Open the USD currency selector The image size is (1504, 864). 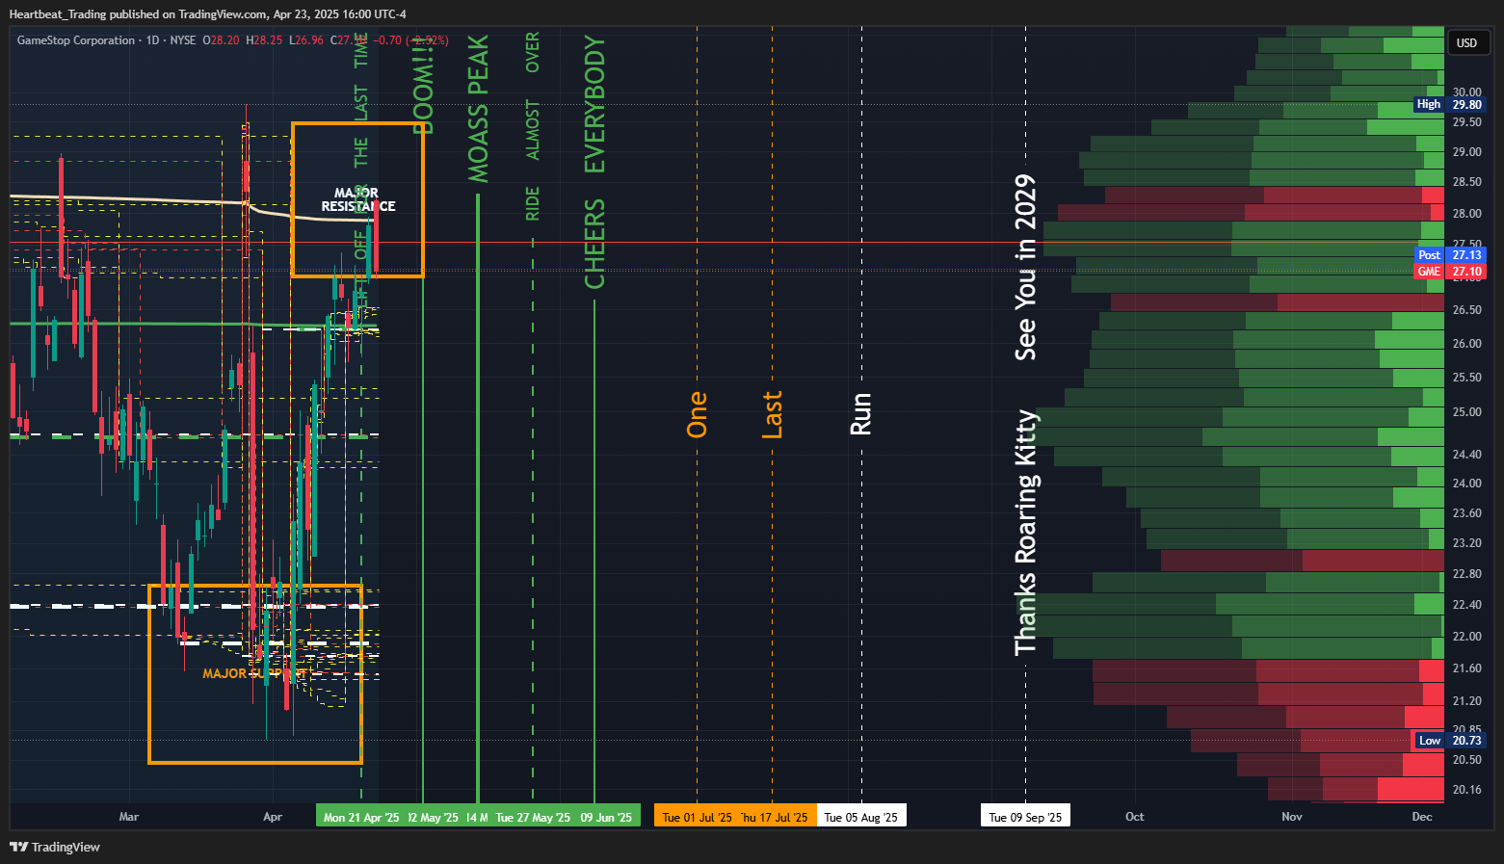(1466, 42)
